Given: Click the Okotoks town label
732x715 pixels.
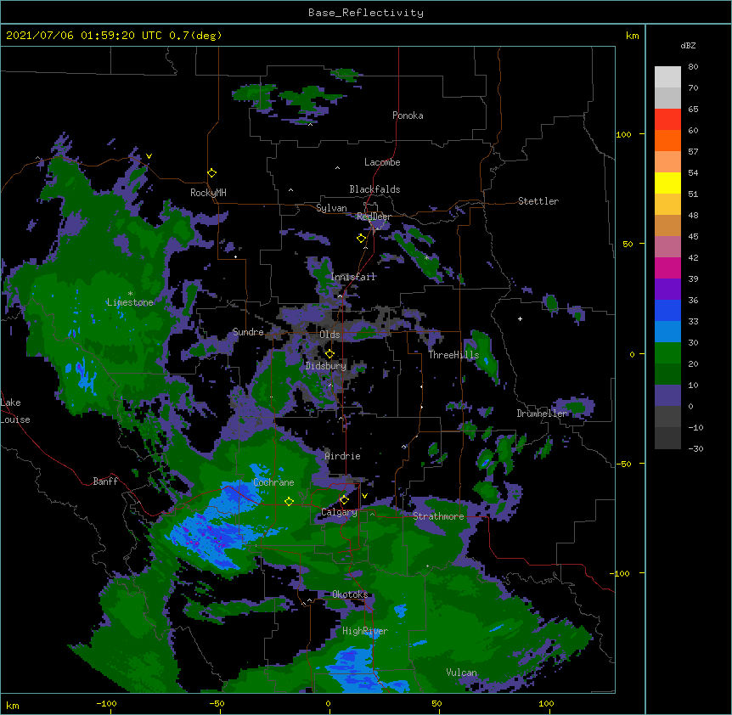Looking at the screenshot, I should (x=350, y=594).
